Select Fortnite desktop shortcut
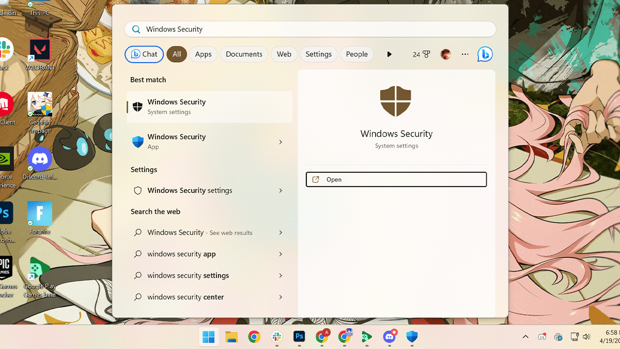The image size is (620, 349). point(40,218)
